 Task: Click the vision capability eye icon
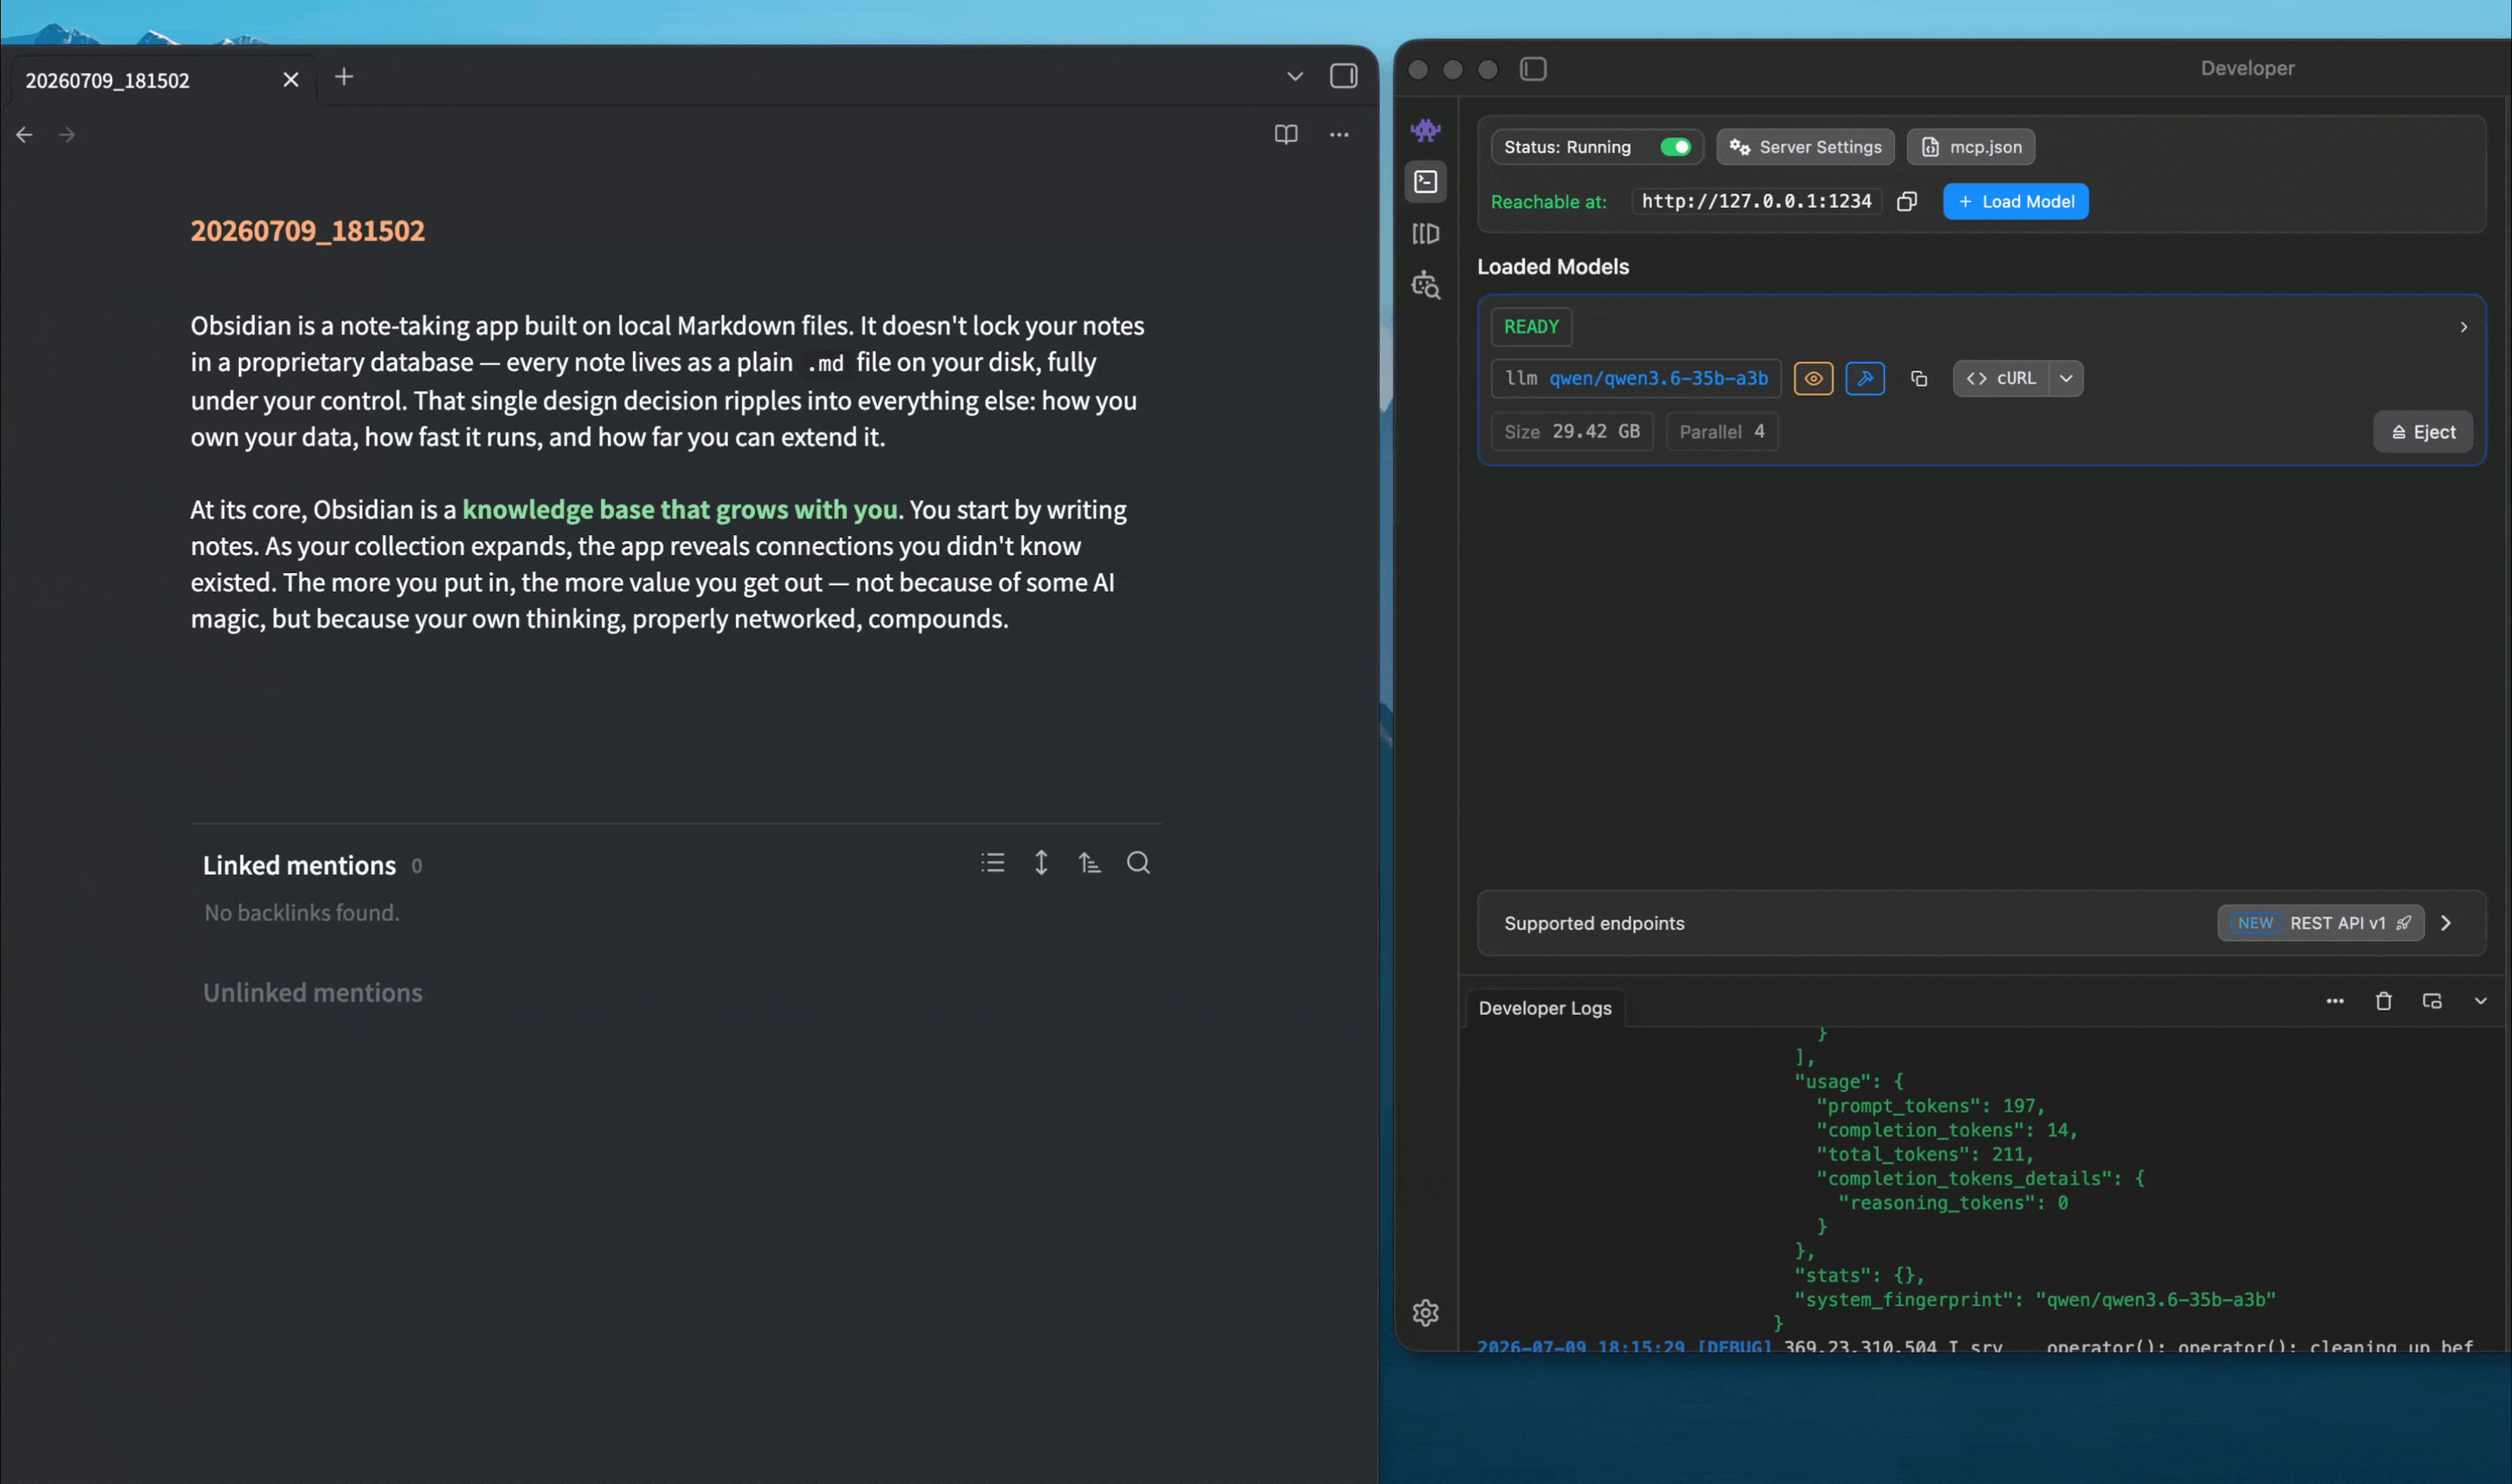1813,379
